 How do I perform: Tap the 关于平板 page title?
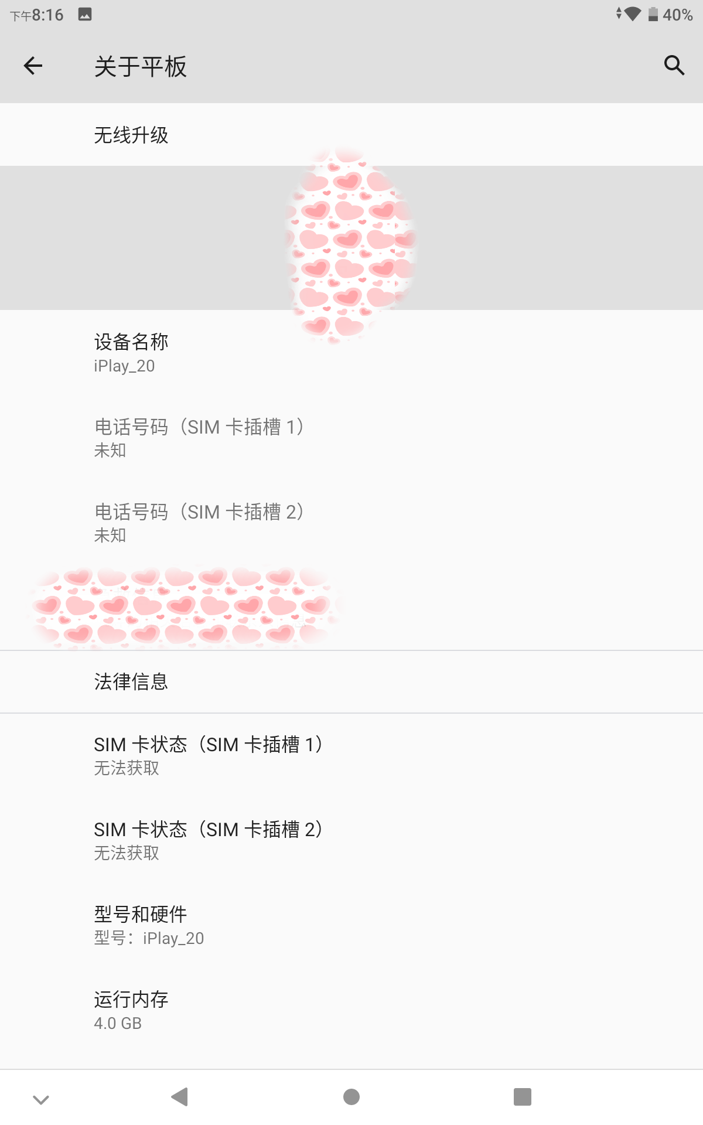(x=141, y=67)
